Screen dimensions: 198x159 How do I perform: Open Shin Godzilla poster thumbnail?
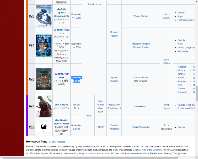pos(44,106)
